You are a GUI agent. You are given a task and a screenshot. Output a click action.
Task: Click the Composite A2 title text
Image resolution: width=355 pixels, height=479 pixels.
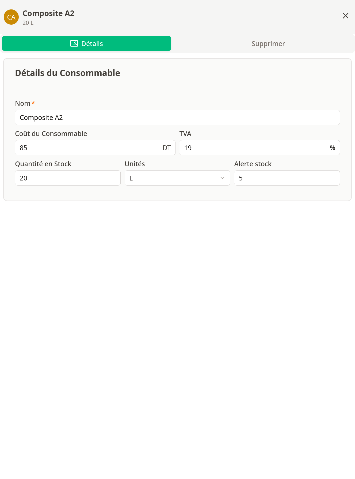[48, 13]
